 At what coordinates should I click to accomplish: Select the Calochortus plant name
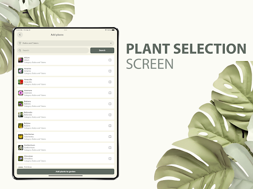coord(29,134)
